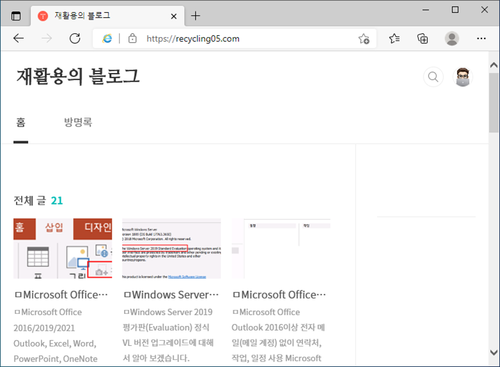The image size is (500, 367).
Task: Open the blog author avatar
Action: click(463, 77)
